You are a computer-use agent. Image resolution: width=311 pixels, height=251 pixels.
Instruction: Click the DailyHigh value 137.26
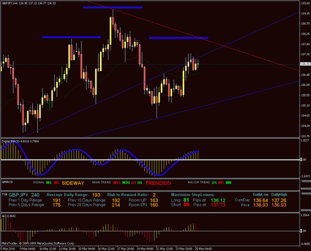279,200
